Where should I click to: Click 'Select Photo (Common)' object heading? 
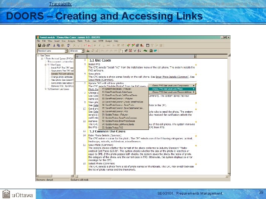(x=102, y=164)
